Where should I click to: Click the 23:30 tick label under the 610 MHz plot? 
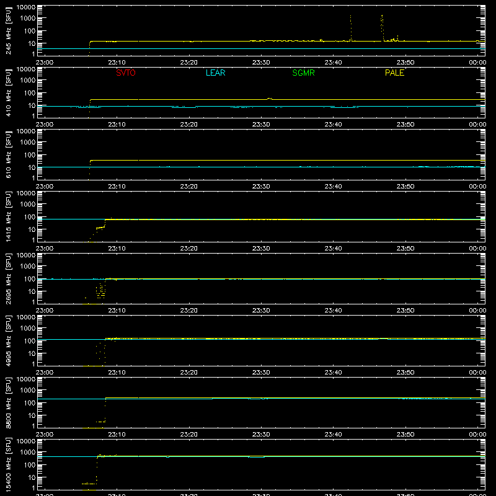(x=261, y=187)
